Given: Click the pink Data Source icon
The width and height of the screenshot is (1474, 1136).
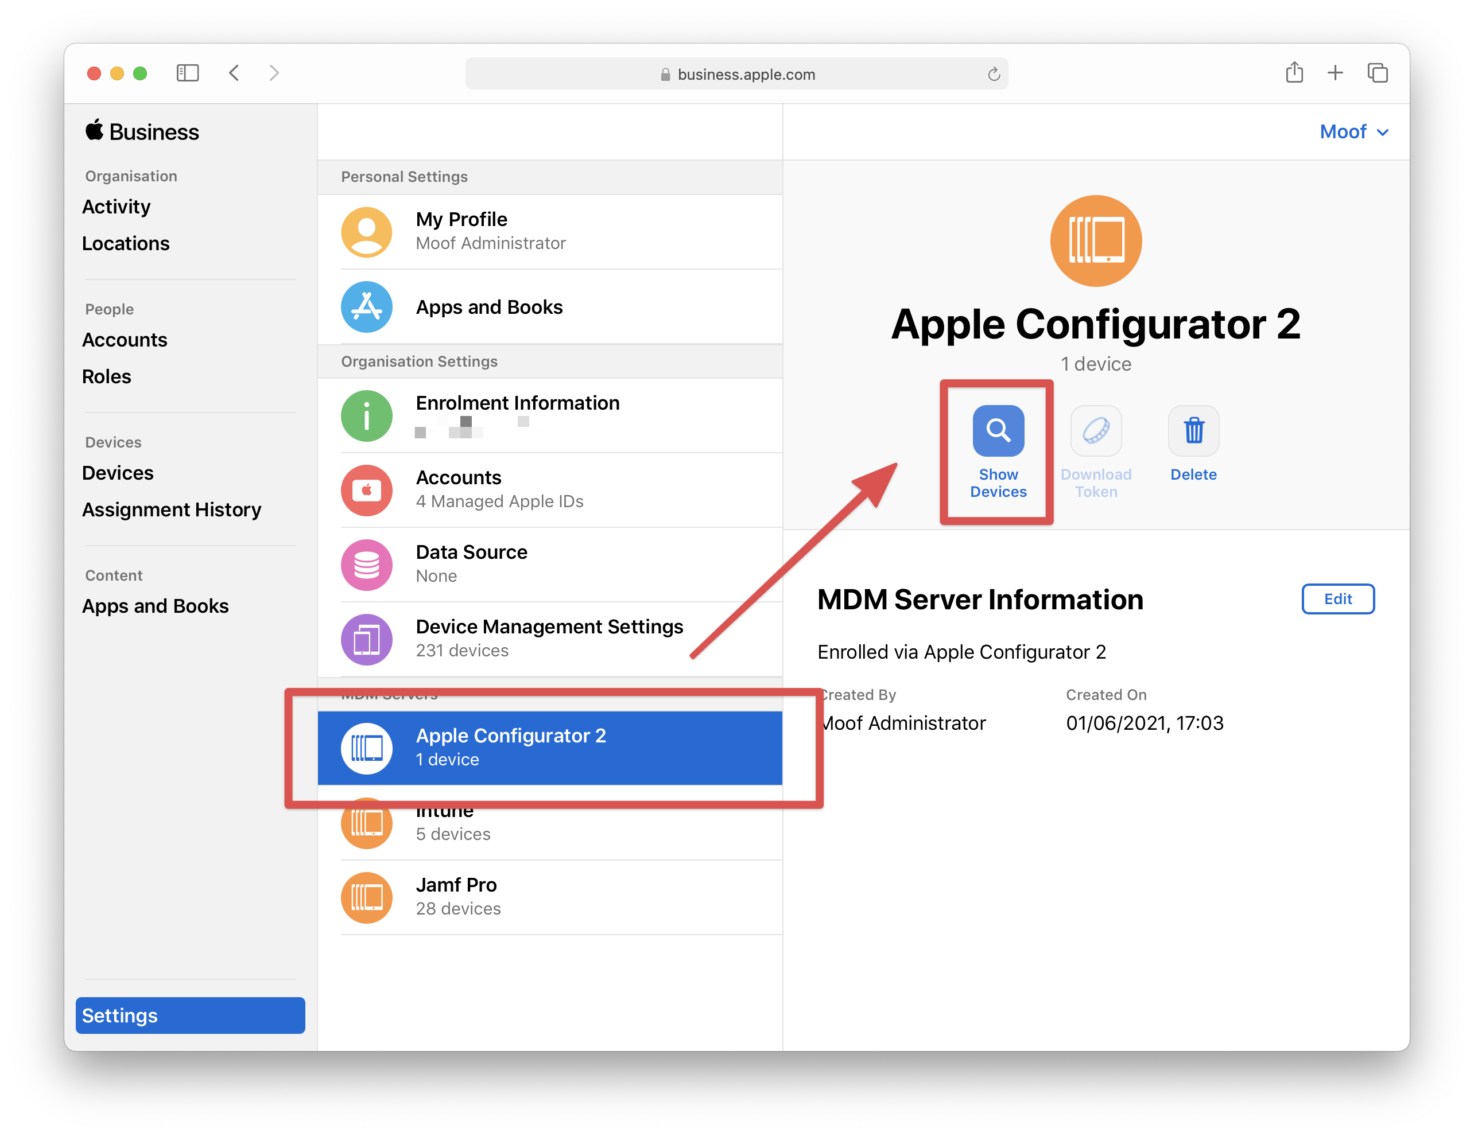Looking at the screenshot, I should (366, 565).
